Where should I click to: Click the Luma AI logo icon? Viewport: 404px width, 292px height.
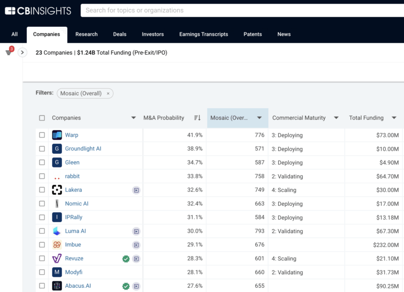[57, 231]
